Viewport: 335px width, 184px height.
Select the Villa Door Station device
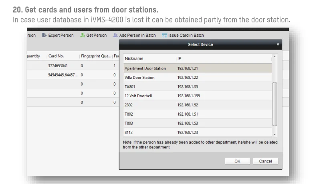click(198, 77)
